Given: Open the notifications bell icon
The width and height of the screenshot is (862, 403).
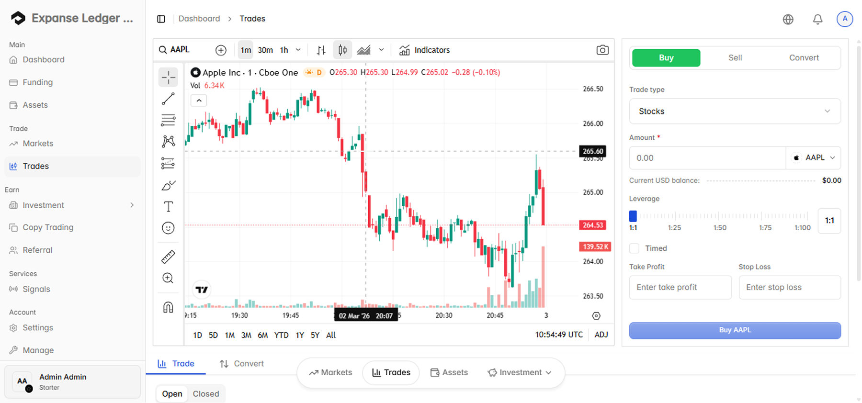Looking at the screenshot, I should 817,19.
